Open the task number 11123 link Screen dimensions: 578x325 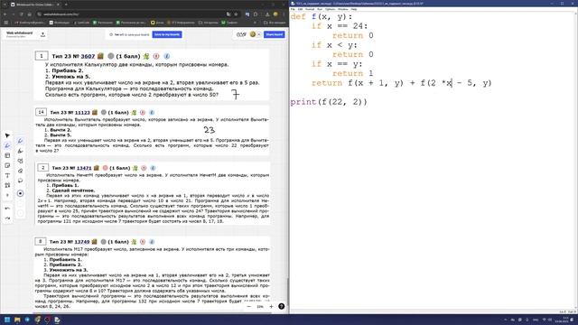82,112
